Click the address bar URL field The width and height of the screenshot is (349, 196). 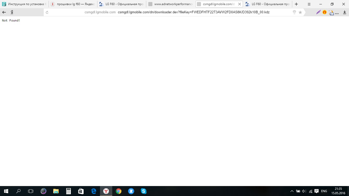click(194, 12)
